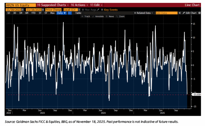Open the start date calendar picker

[x=23, y=10]
